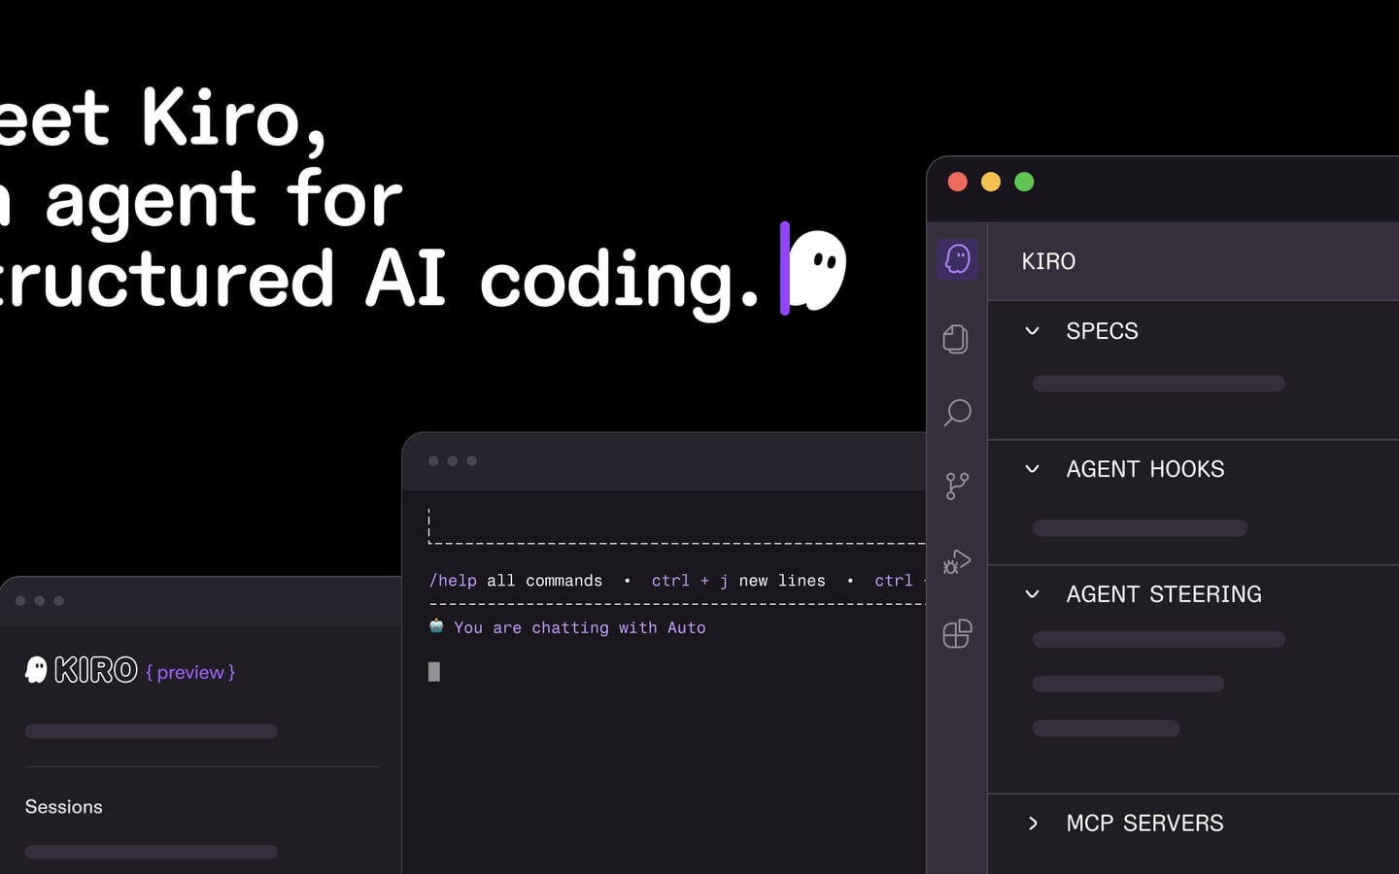Click the 'ctrl + j' shortcut hint

click(x=690, y=581)
